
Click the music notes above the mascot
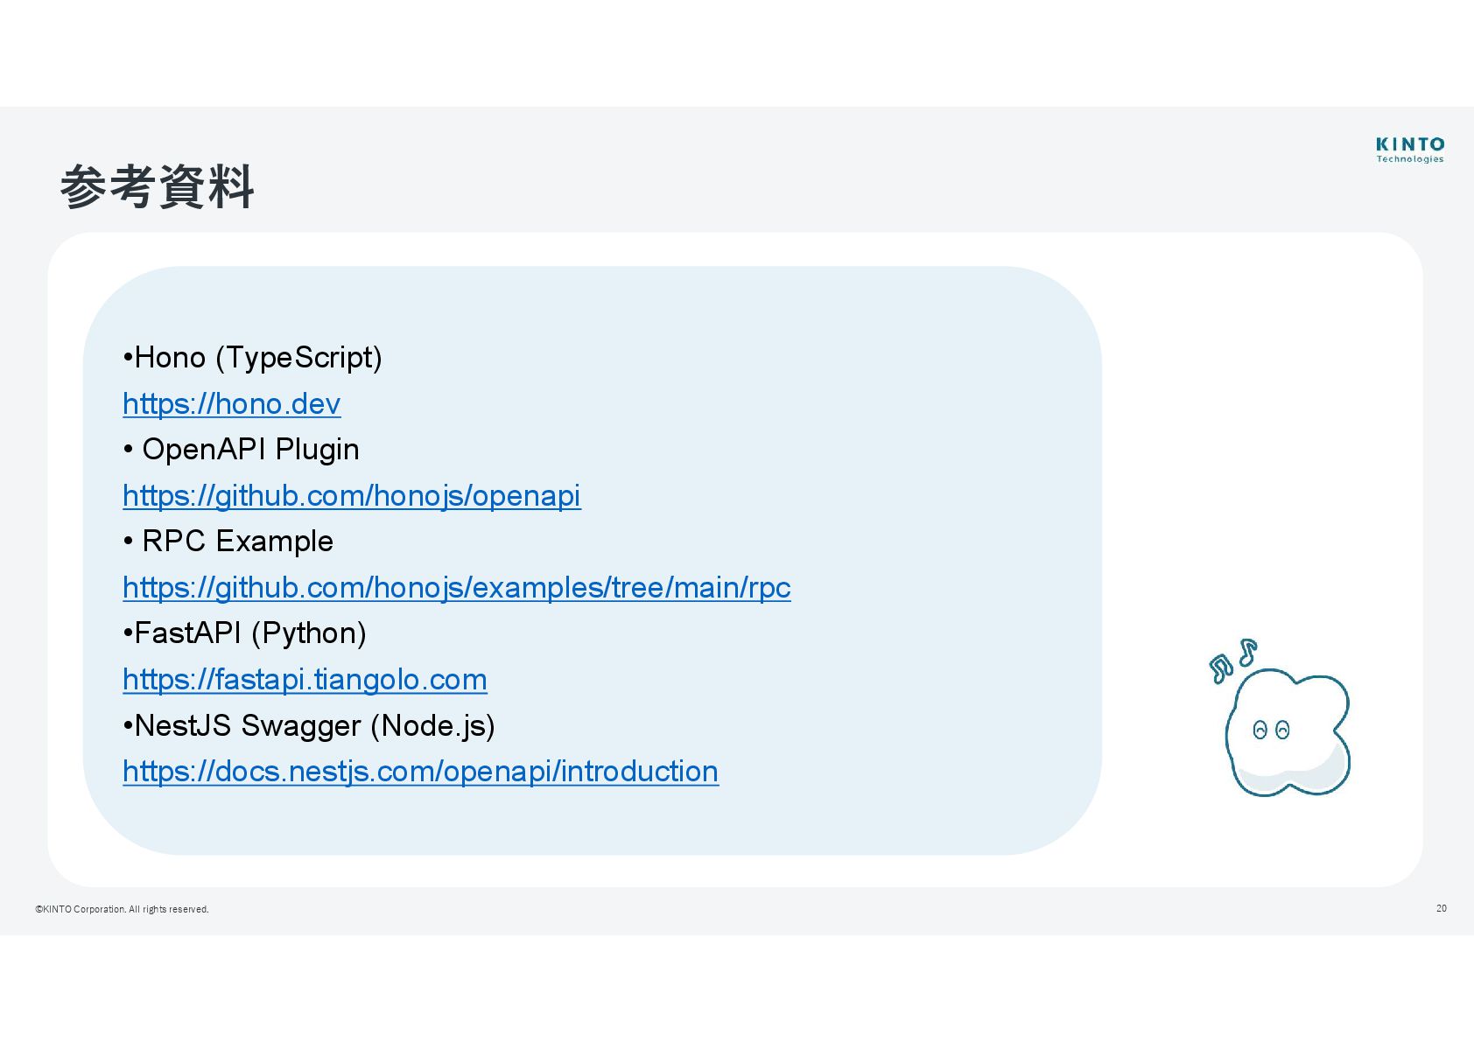(1232, 661)
